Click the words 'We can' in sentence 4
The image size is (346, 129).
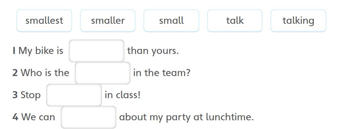coord(38,117)
